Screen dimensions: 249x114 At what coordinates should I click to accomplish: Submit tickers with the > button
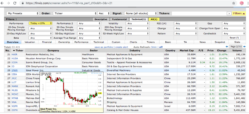[x=229, y=13]
